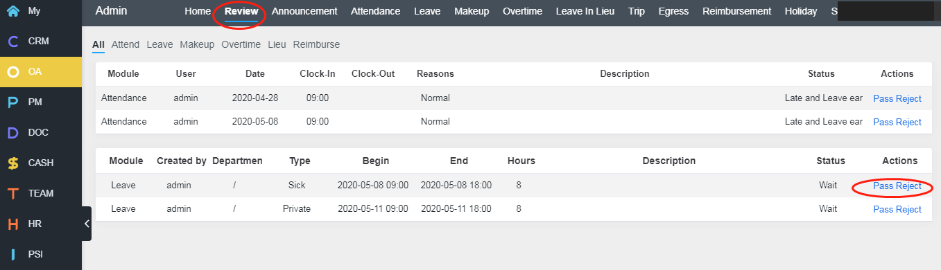Pass the 2020-04-28 attendance record
The width and height of the screenshot is (941, 270).
(883, 98)
